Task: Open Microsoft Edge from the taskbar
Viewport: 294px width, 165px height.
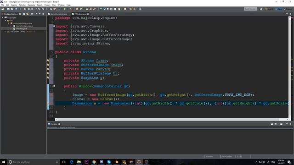Action: (x=72, y=162)
